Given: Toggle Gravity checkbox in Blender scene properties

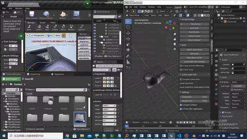Looking at the screenshot, I should point(223,112).
